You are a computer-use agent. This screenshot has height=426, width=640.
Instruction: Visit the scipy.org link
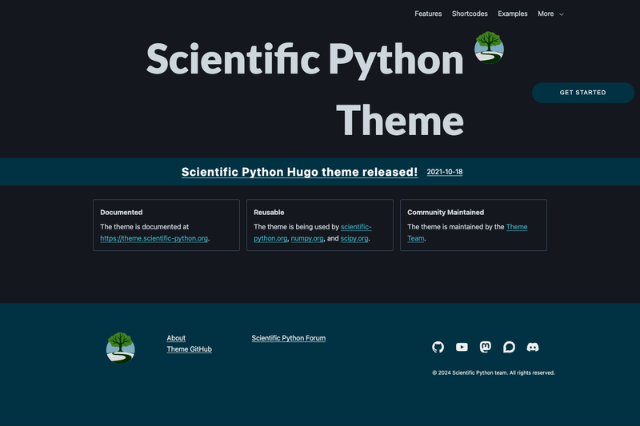354,238
